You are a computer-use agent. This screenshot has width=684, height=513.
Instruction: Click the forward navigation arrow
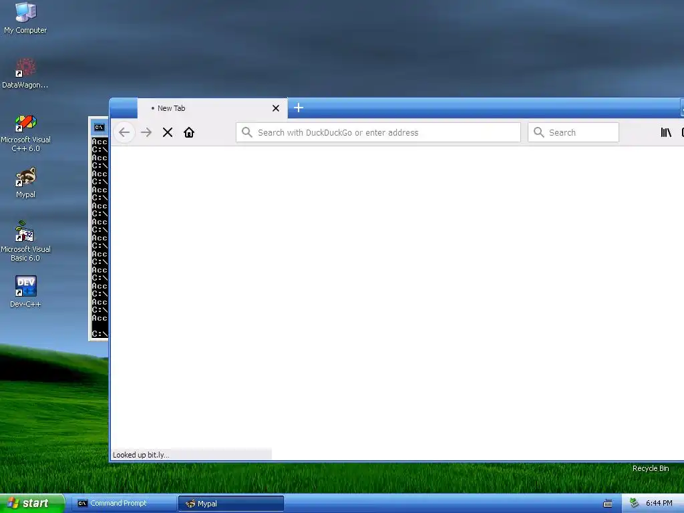coord(146,132)
